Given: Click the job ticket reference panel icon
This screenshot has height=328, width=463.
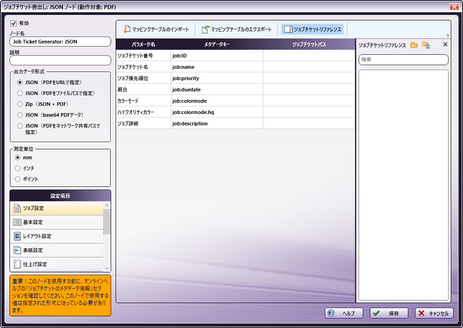Looking at the screenshot, I should coord(288,29).
